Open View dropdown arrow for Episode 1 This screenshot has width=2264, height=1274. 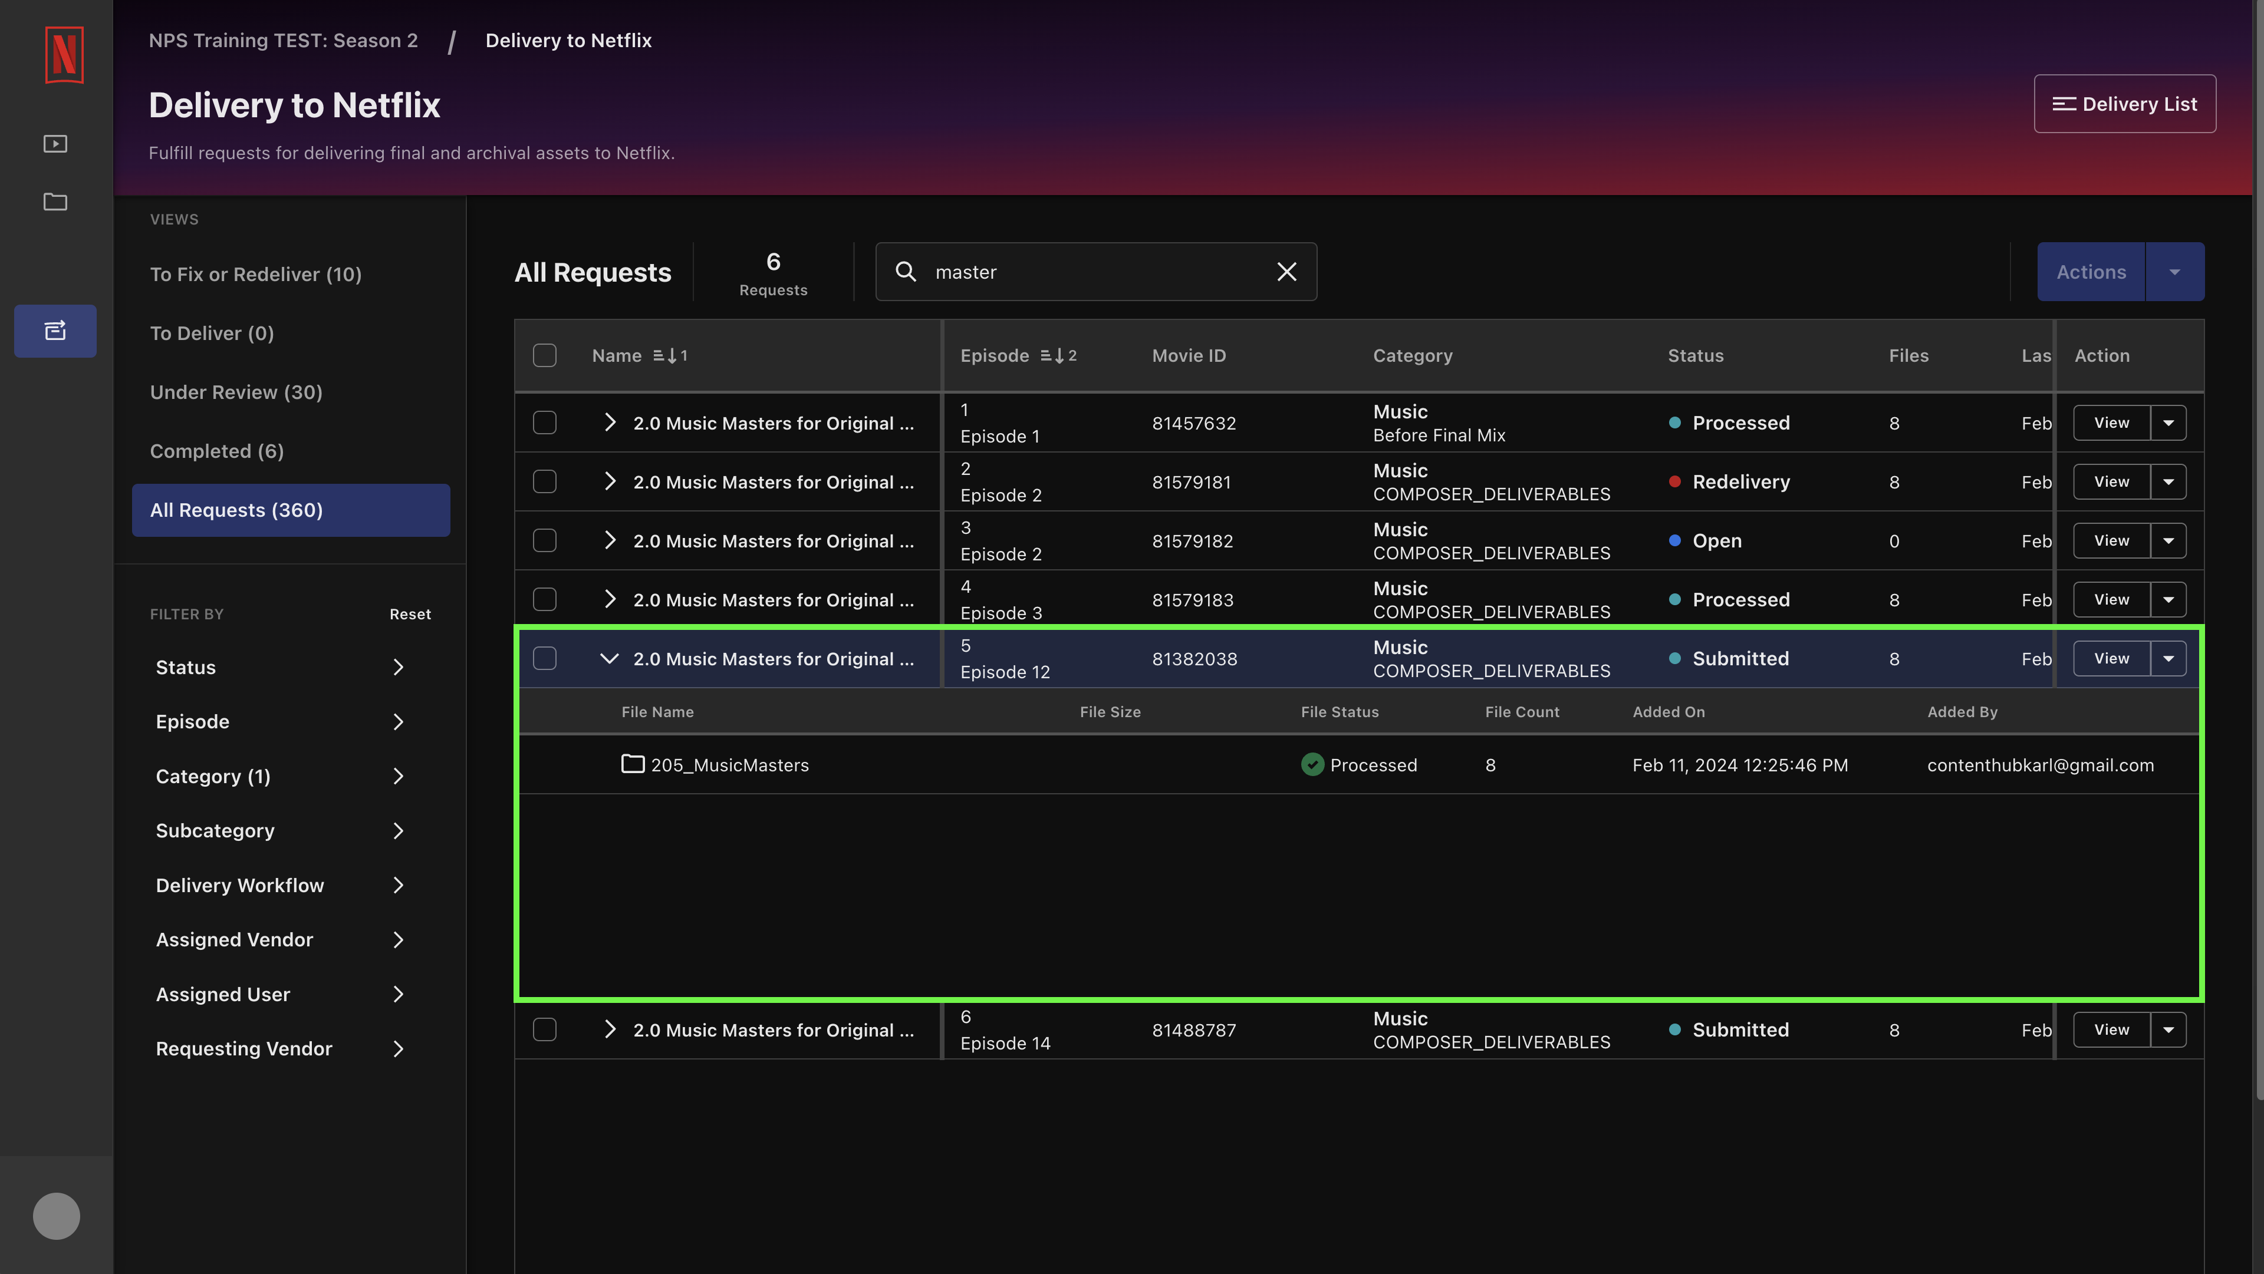click(2168, 423)
